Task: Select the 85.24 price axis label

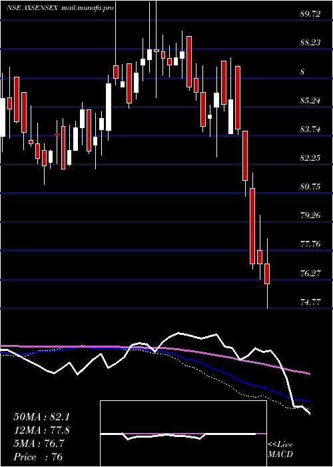Action: (x=310, y=100)
